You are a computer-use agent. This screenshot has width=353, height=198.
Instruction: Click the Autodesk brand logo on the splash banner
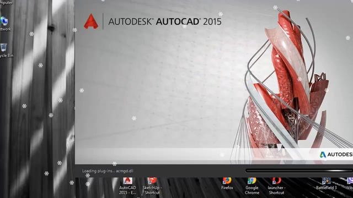coord(336,155)
